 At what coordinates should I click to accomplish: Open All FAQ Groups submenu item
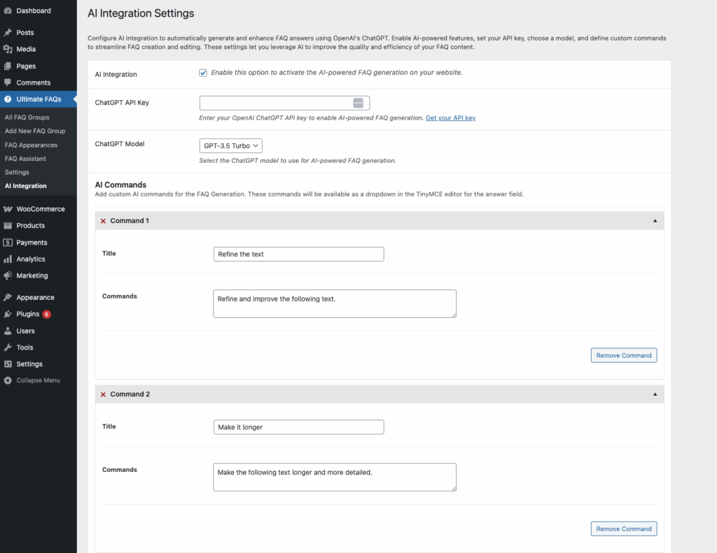coord(27,117)
